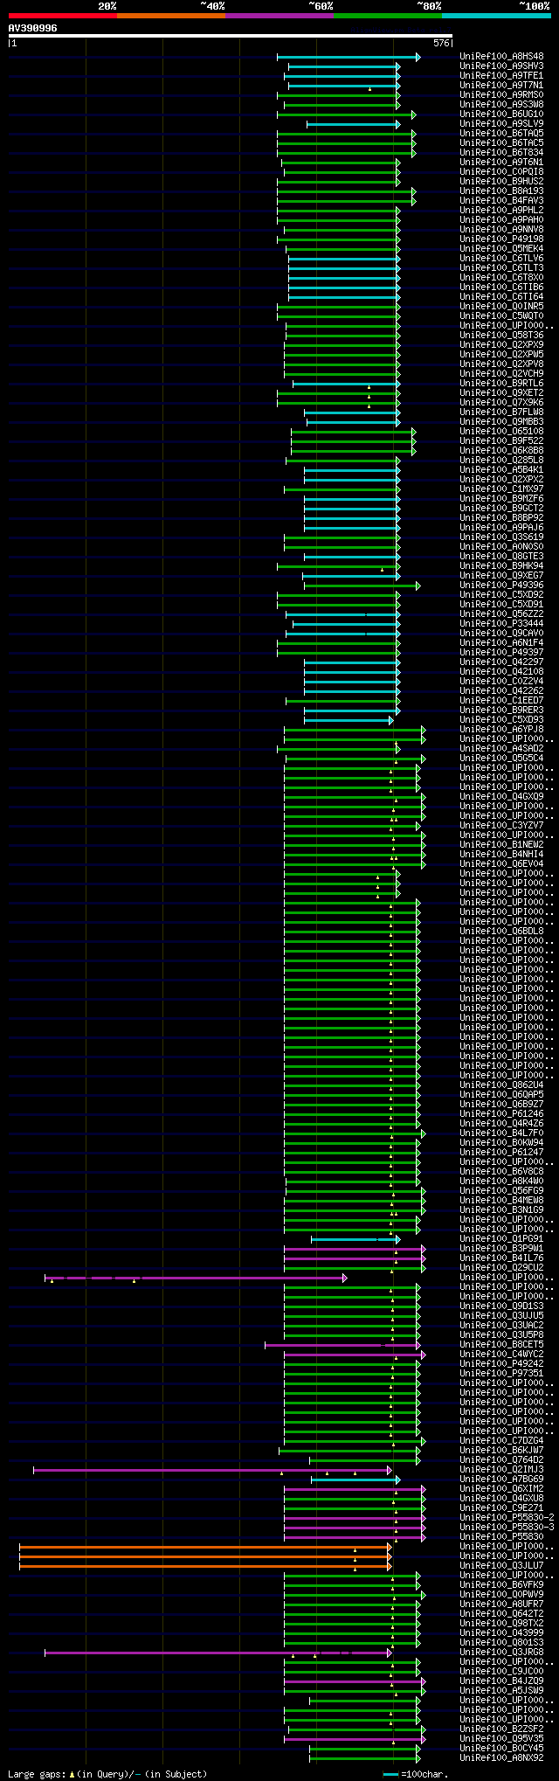Image resolution: width=559 pixels, height=1781 pixels.
Task: Open the UniRef100_B6T834 entry
Action: [502, 153]
